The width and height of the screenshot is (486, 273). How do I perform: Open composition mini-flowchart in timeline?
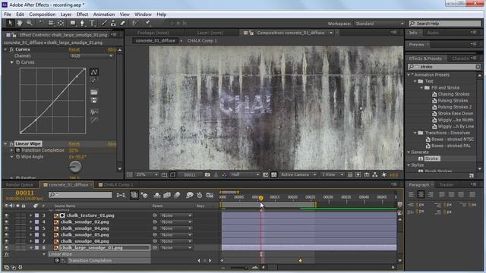click(121, 195)
